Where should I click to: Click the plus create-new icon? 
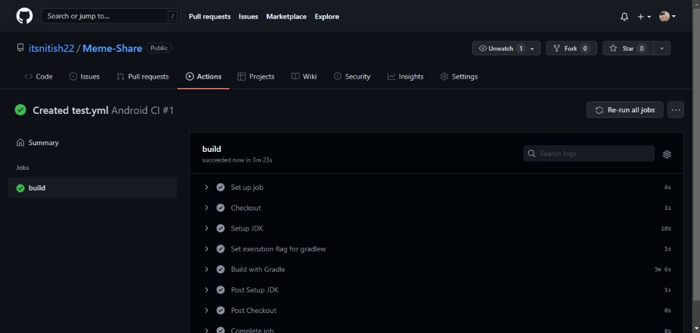pyautogui.click(x=643, y=17)
